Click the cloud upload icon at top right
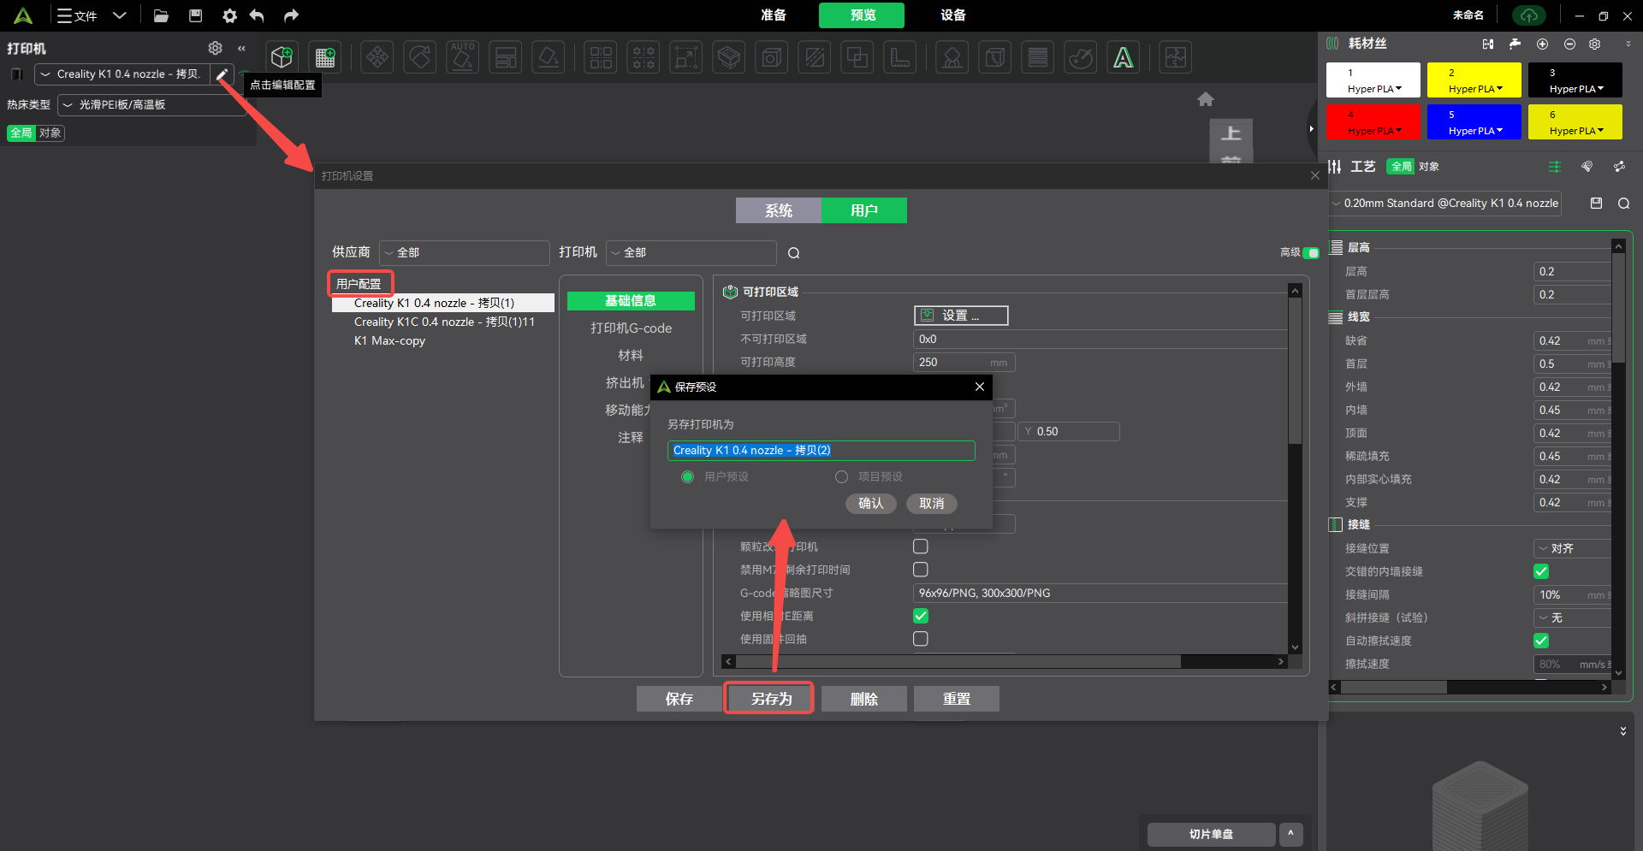The image size is (1643, 851). 1530,15
